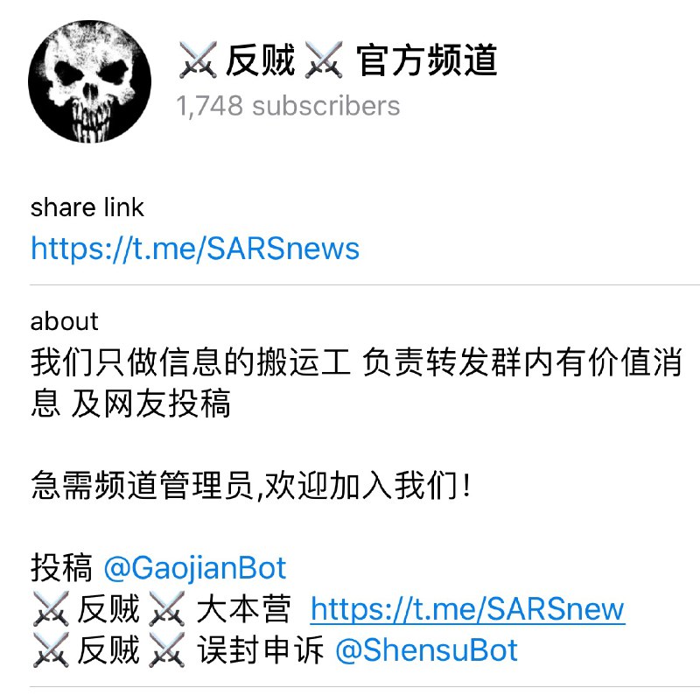Tap the 误封申诉 text label
700x695 pixels.
260,649
